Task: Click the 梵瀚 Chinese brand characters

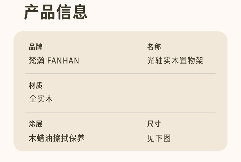Action: [x=37, y=60]
